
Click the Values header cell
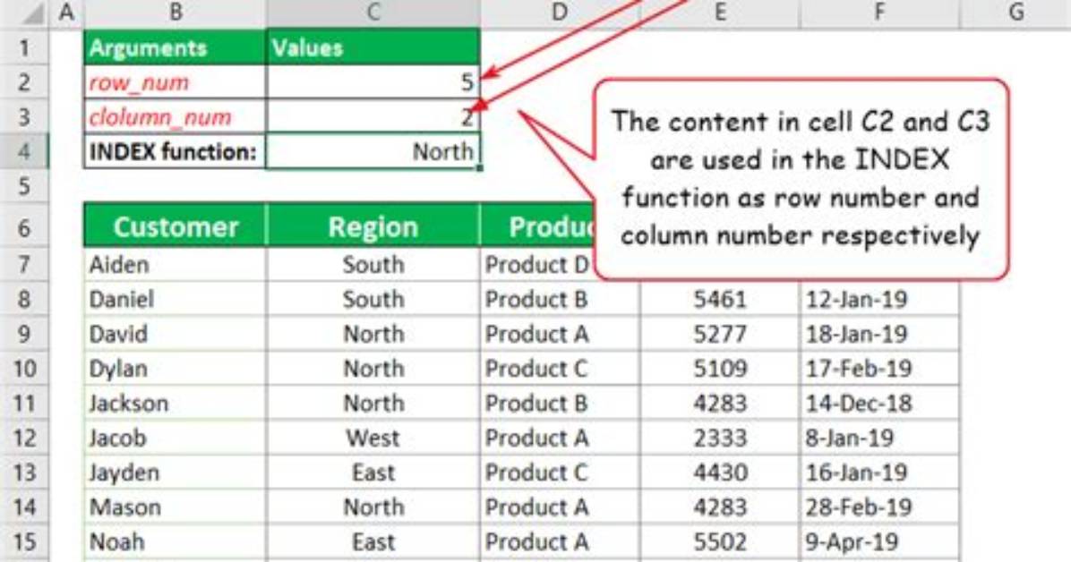pos(373,47)
